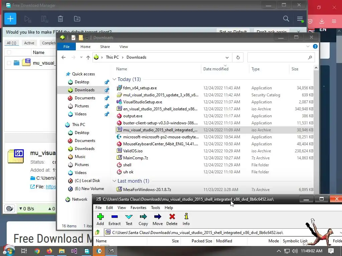The image size is (342, 256).
Task: Click the breadcrumb chevron after This PC
Action: pos(123,57)
